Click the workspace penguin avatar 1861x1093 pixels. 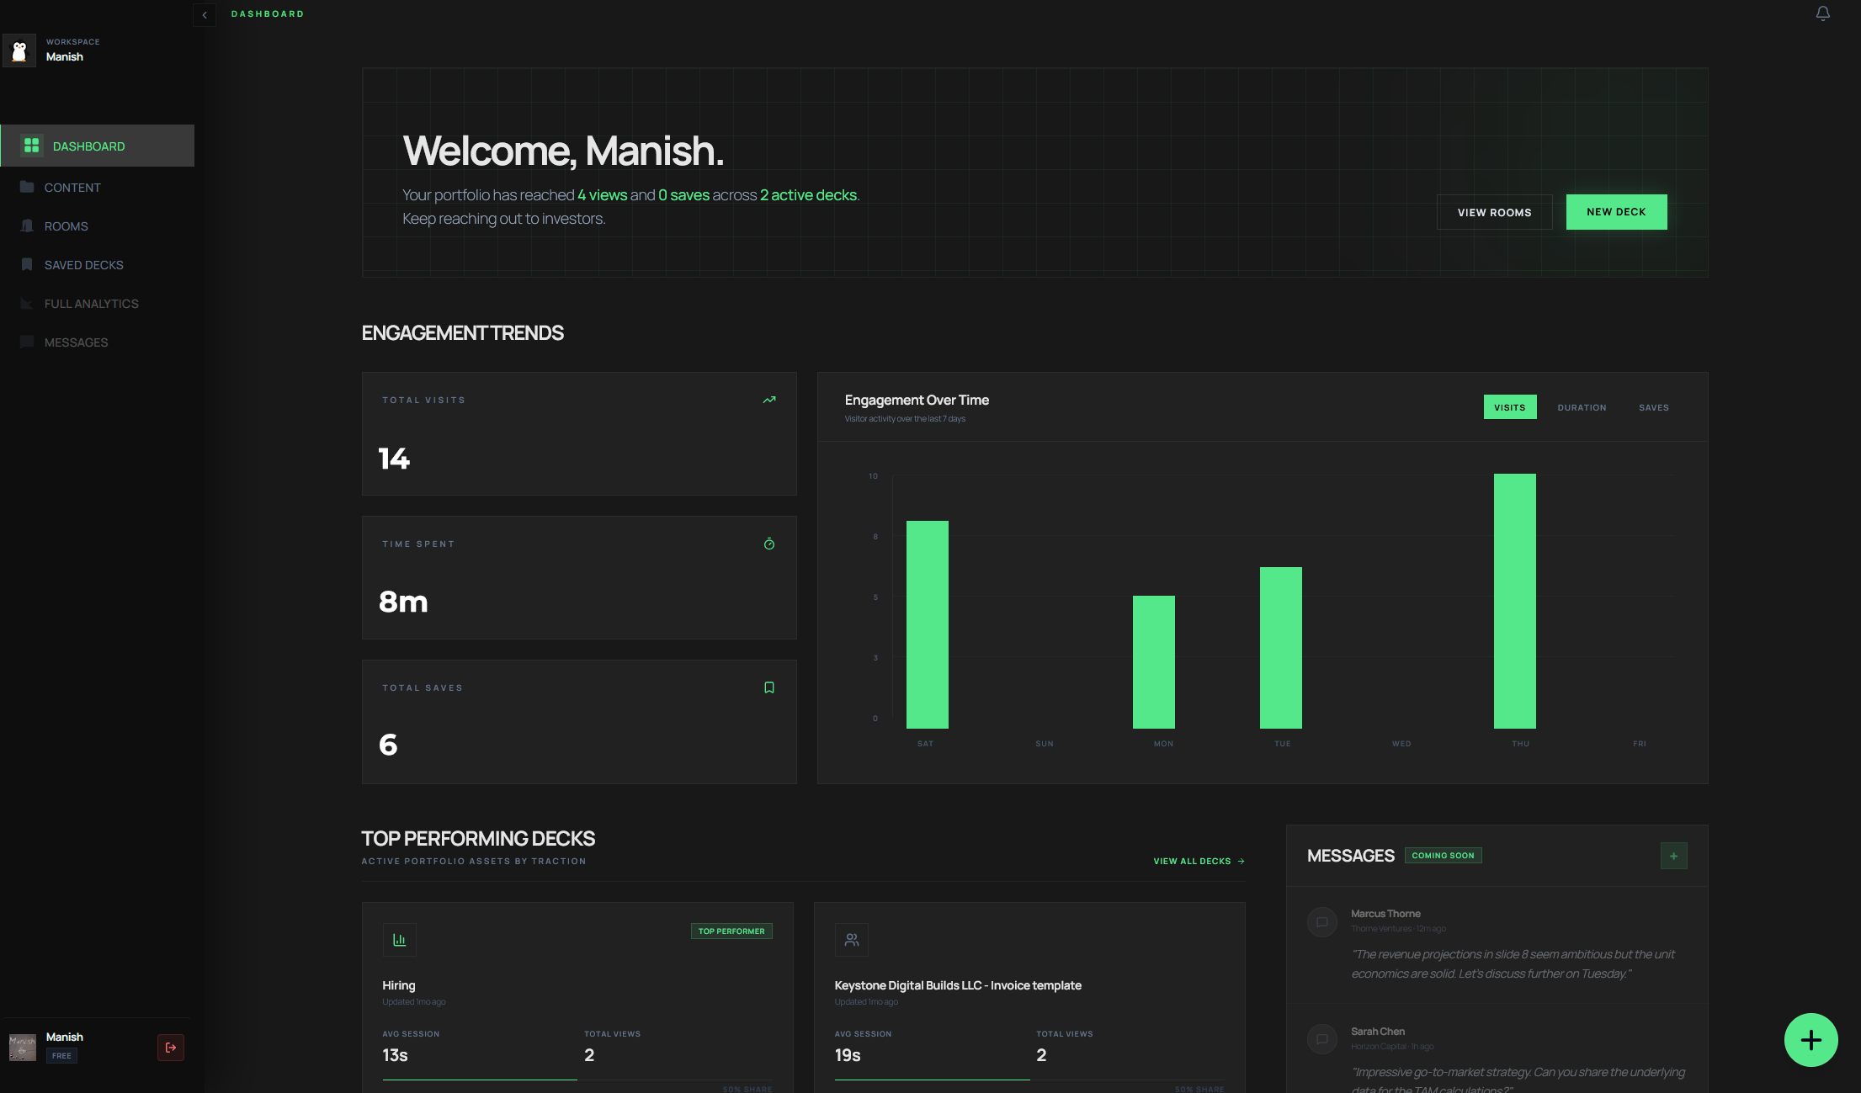[19, 50]
